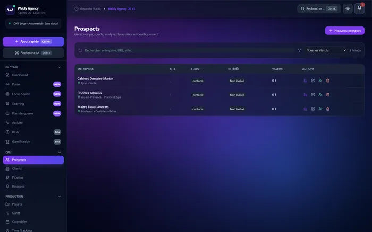Viewport: 372px width, 232px height.
Task: Click Non évalué for Piscines Aqualux
Action: coord(237,95)
